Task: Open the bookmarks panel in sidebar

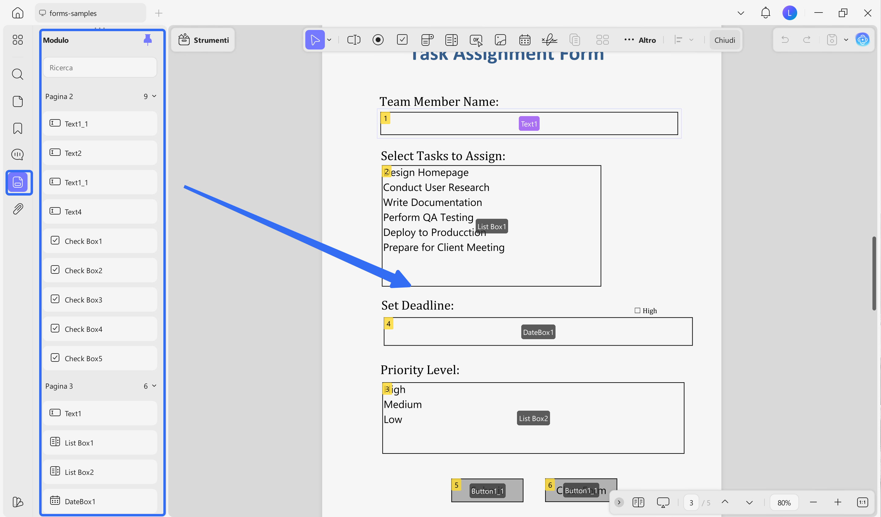Action: pos(18,128)
